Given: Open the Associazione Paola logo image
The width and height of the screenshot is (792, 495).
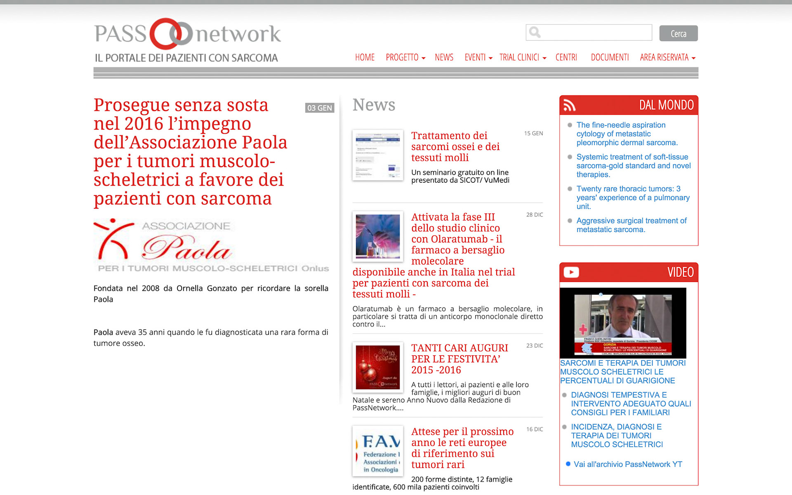Looking at the screenshot, I should coord(211,245).
